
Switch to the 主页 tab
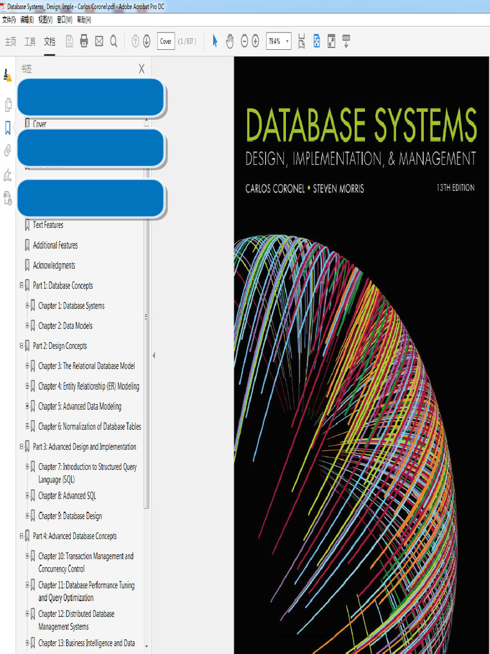11,42
